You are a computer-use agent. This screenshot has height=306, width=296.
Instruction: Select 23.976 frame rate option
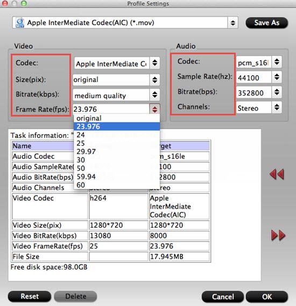click(117, 127)
